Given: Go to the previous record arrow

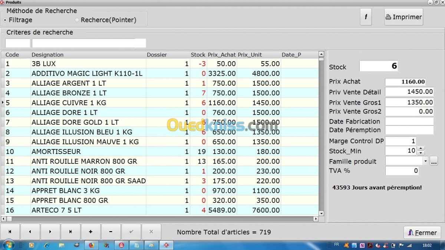Looking at the screenshot, I should 30,232.
